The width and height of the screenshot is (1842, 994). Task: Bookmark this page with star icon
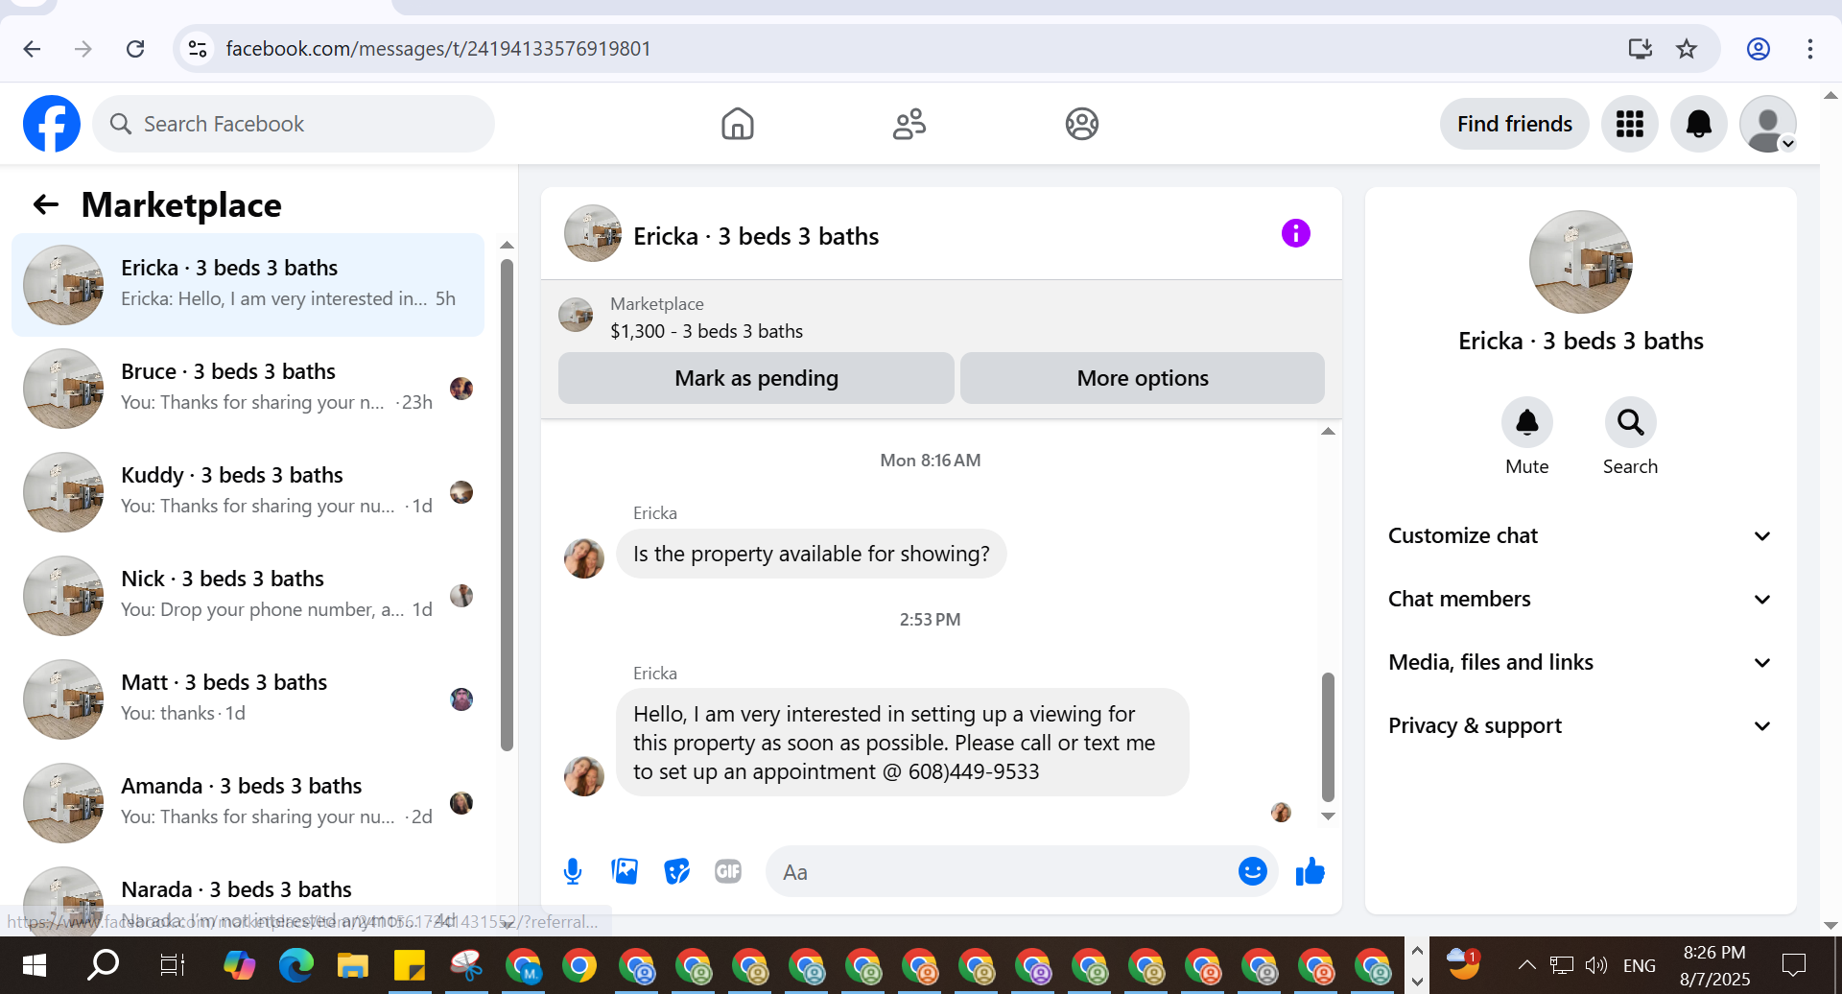coord(1687,49)
